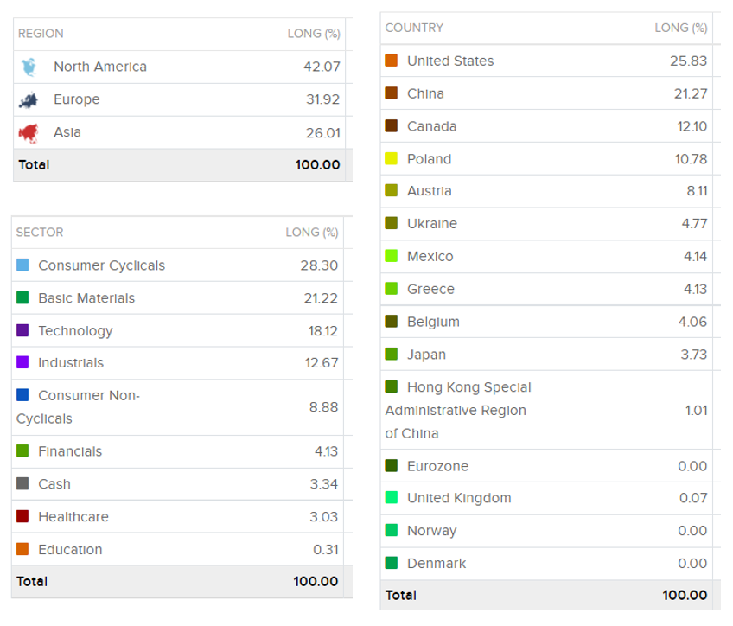This screenshot has width=733, height=626.
Task: Select the Technology sector label
Action: pos(76,331)
